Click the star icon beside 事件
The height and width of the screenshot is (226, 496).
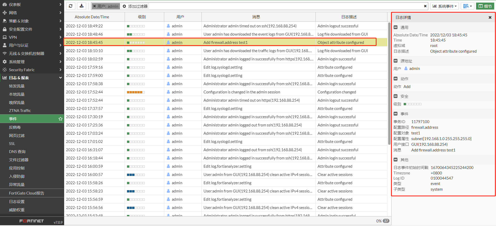60,119
